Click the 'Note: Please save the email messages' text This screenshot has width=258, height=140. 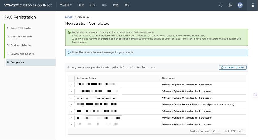pyautogui.click(x=103, y=52)
